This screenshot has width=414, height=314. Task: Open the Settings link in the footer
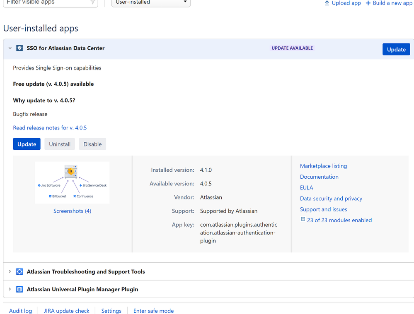tap(111, 311)
